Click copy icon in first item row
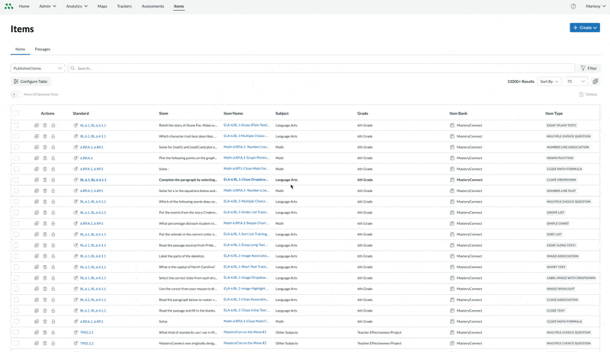 coord(37,125)
